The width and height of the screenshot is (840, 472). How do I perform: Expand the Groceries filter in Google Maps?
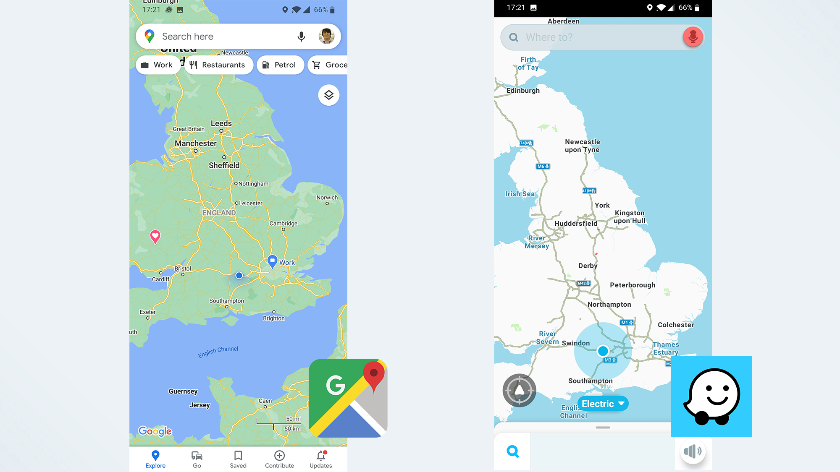coord(332,65)
